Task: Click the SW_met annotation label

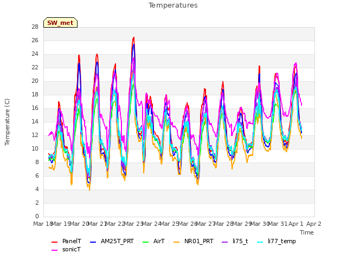Action: (60, 23)
